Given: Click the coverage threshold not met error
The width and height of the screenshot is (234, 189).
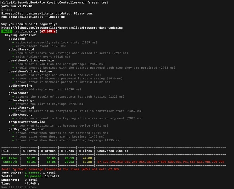Looking at the screenshot, I should pos(60,169).
